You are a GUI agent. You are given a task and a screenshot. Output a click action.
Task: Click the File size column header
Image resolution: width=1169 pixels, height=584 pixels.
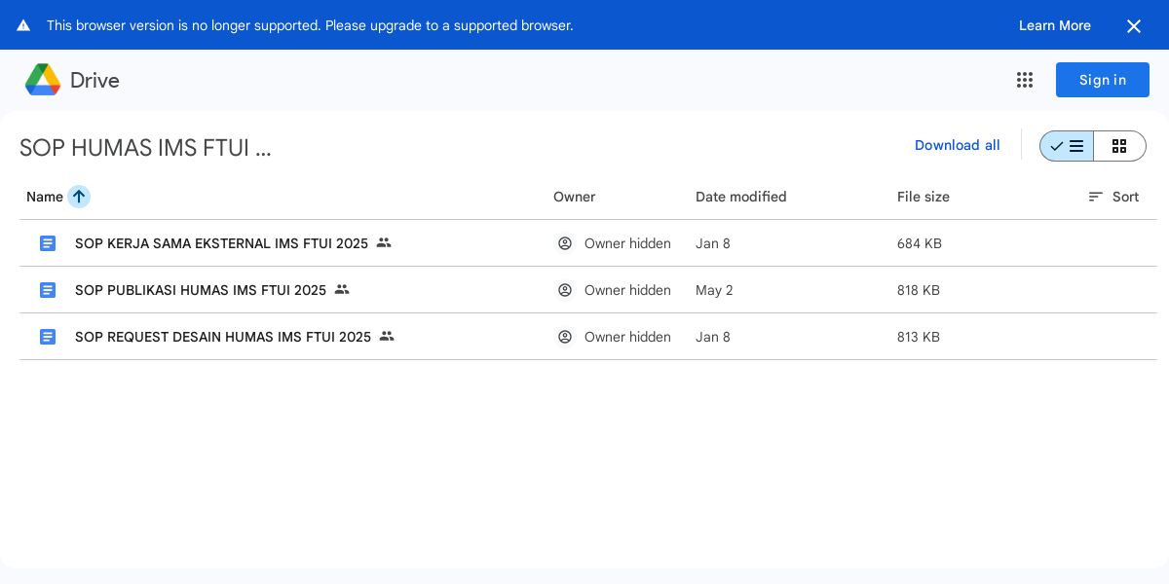pyautogui.click(x=923, y=197)
